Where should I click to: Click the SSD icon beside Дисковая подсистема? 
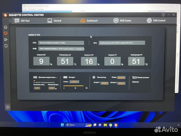click(x=35, y=77)
